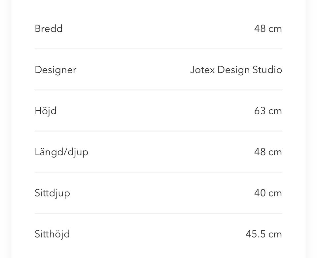Select the 63 cm height value
The image size is (317, 258).
pos(268,111)
